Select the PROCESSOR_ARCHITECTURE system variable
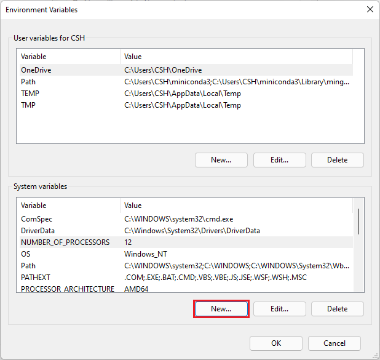 click(186, 288)
